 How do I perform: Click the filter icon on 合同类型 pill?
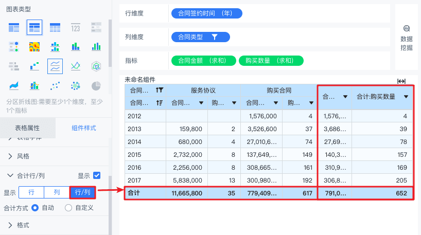214,37
